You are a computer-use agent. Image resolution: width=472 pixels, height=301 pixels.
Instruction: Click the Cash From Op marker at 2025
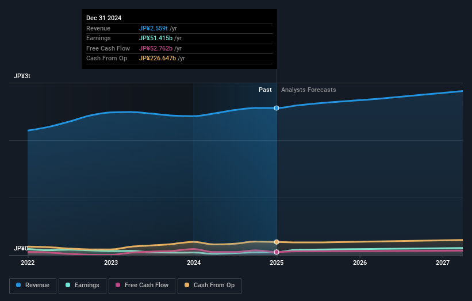point(277,242)
